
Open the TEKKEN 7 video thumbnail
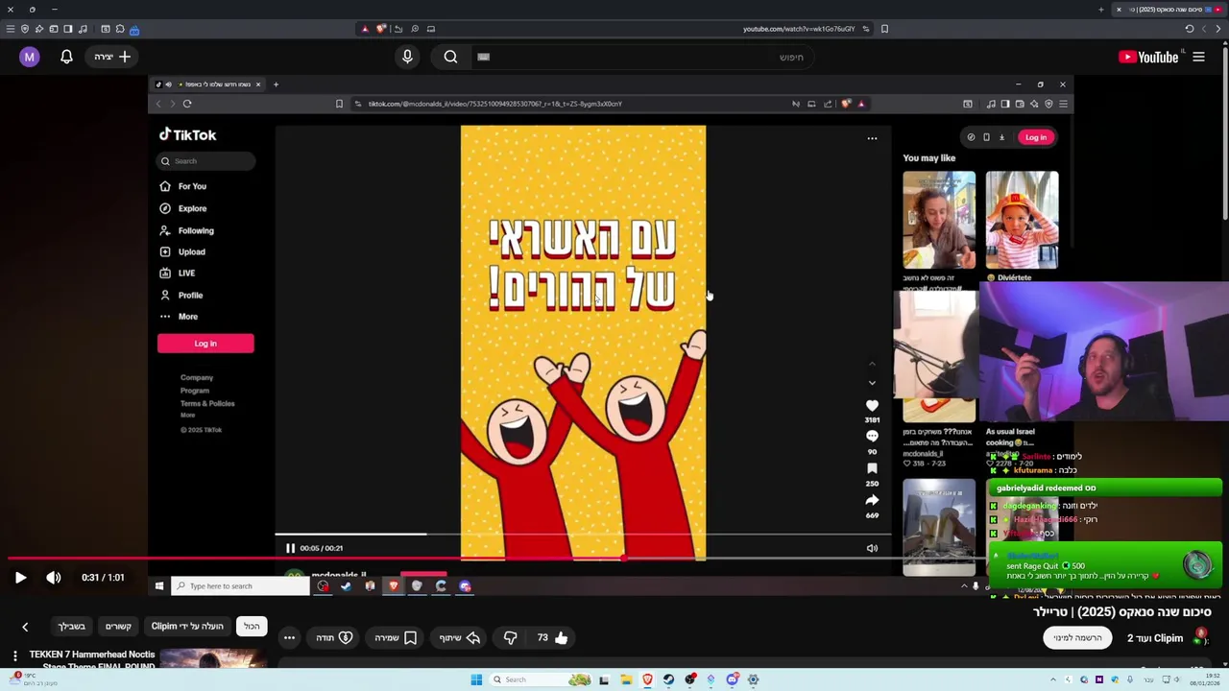coord(213,658)
